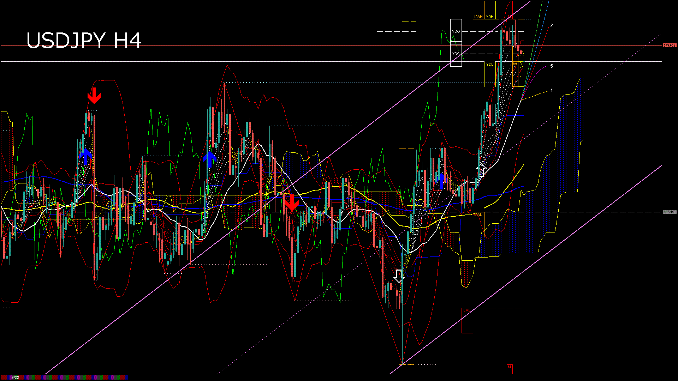
Task: Click the 9/22 date marker on the strip
Action: (15, 377)
